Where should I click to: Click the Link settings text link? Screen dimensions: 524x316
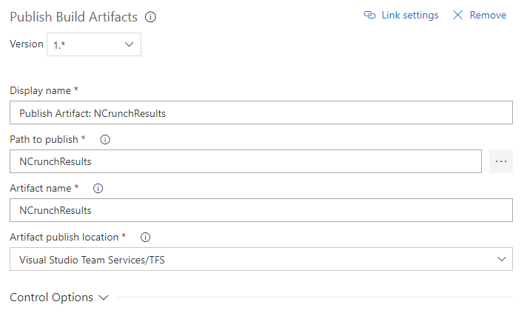point(409,16)
